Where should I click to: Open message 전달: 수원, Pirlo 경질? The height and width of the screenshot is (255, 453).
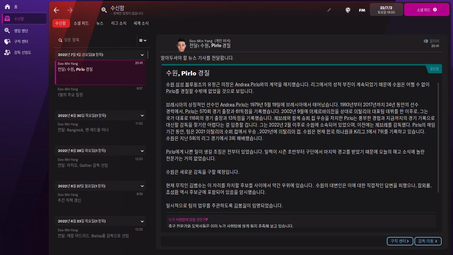(x=100, y=72)
